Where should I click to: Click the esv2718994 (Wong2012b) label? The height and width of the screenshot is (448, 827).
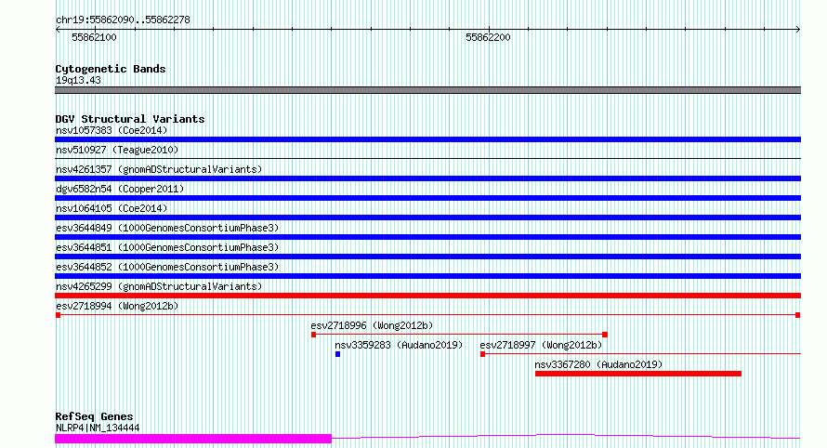pos(117,306)
